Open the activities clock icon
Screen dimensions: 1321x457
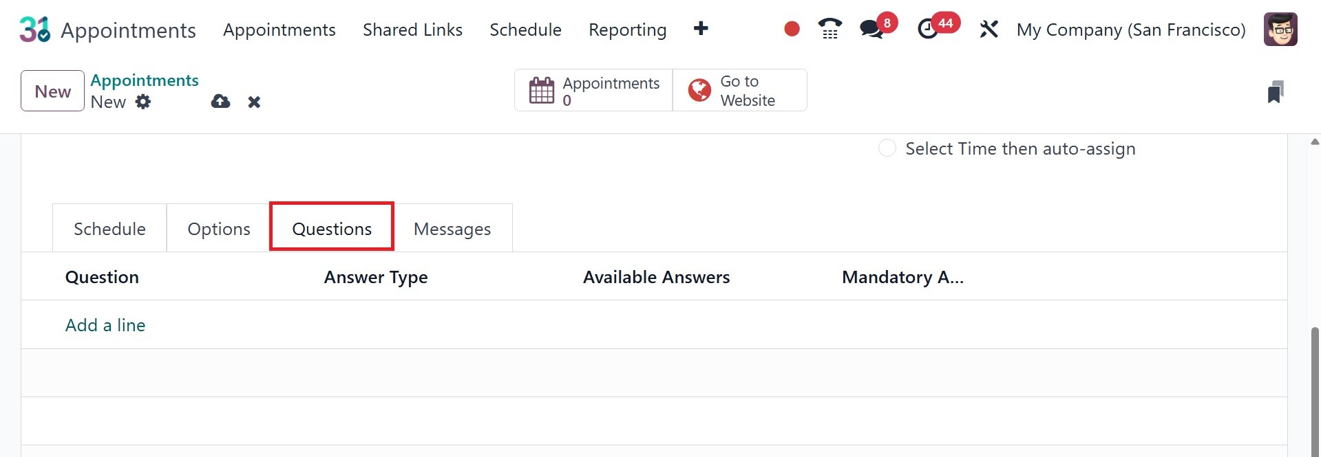coord(928,29)
